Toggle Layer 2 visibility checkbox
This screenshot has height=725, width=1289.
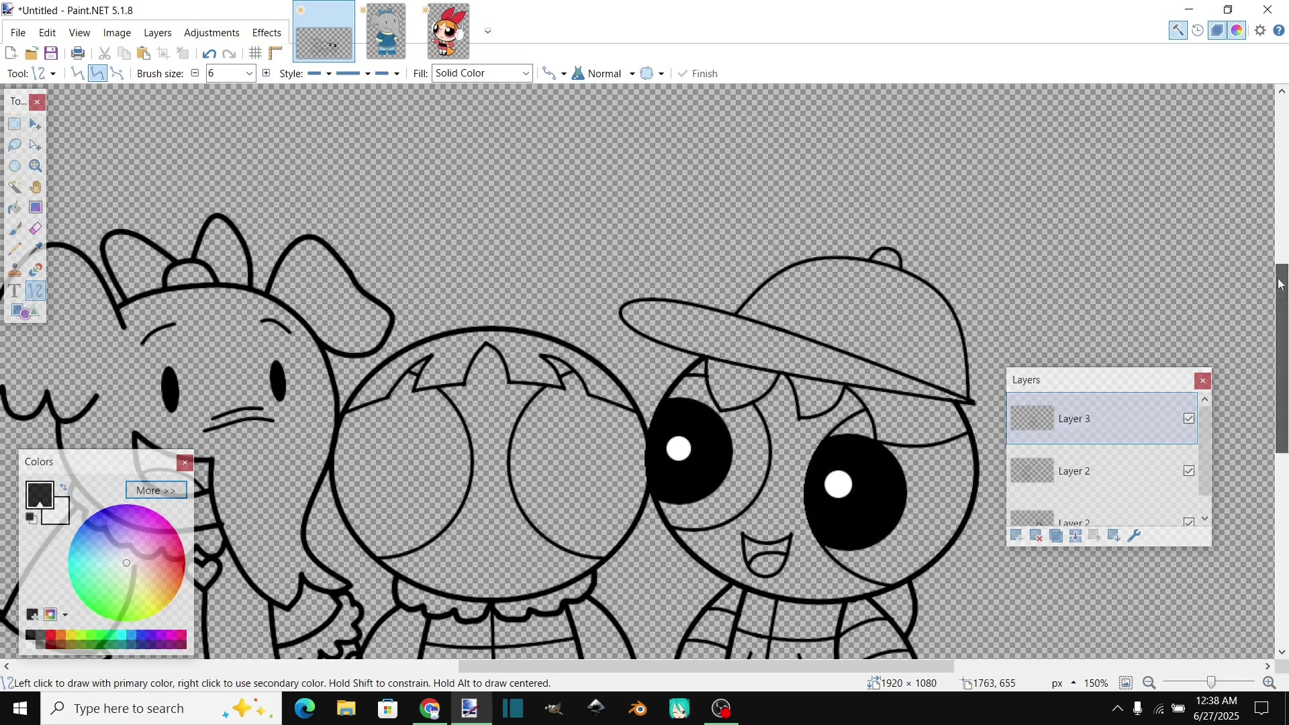point(1189,471)
